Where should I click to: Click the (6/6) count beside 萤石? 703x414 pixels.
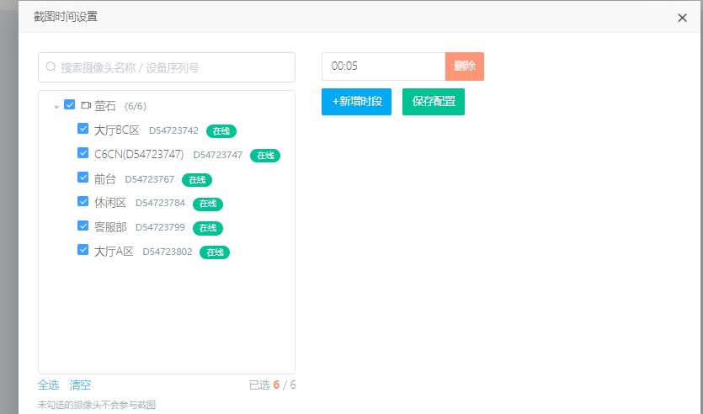pos(136,106)
